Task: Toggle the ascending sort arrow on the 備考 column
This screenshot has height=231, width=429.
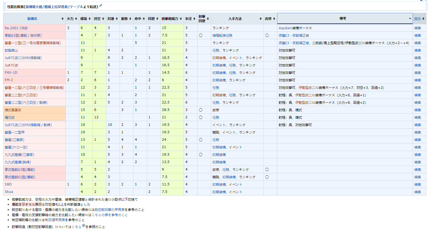Action: (x=410, y=18)
